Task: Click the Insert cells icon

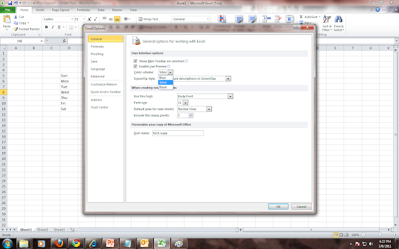Action: [x=266, y=19]
